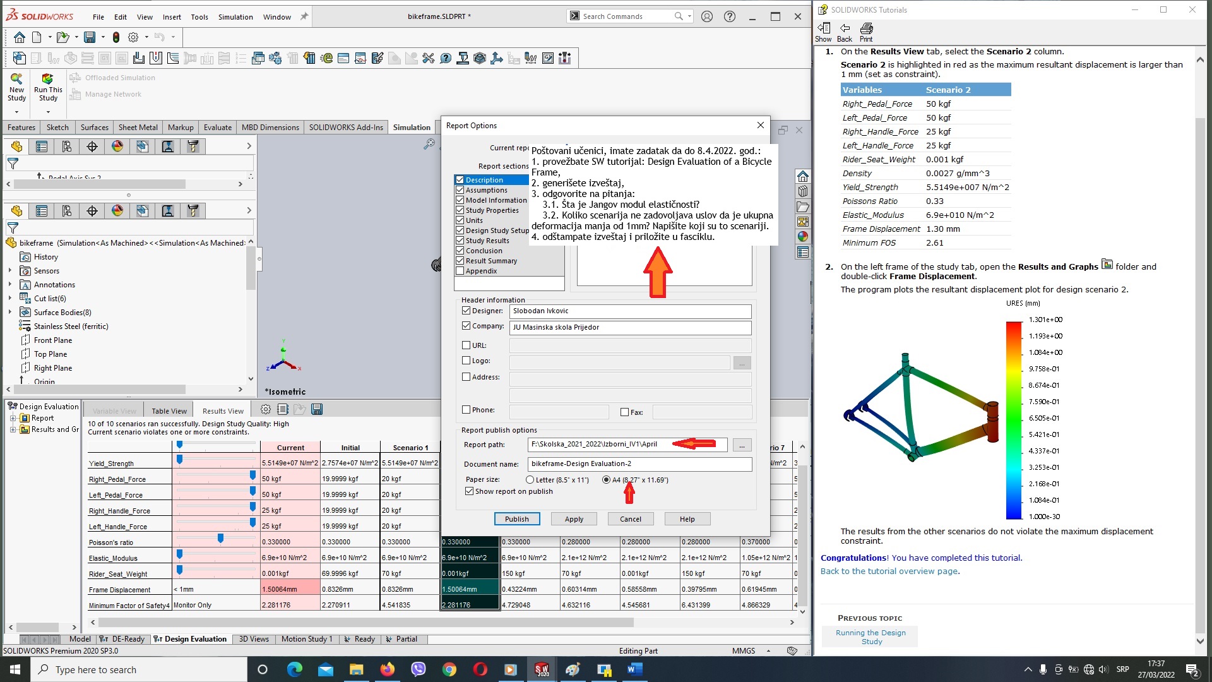This screenshot has height=682, width=1212.
Task: Click the Publish button
Action: tap(517, 519)
